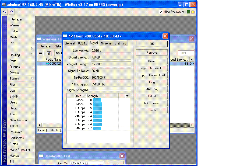Image resolution: width=226 pixels, height=166 pixels.
Task: Click the Signal Strength value field
Action: coord(111,57)
